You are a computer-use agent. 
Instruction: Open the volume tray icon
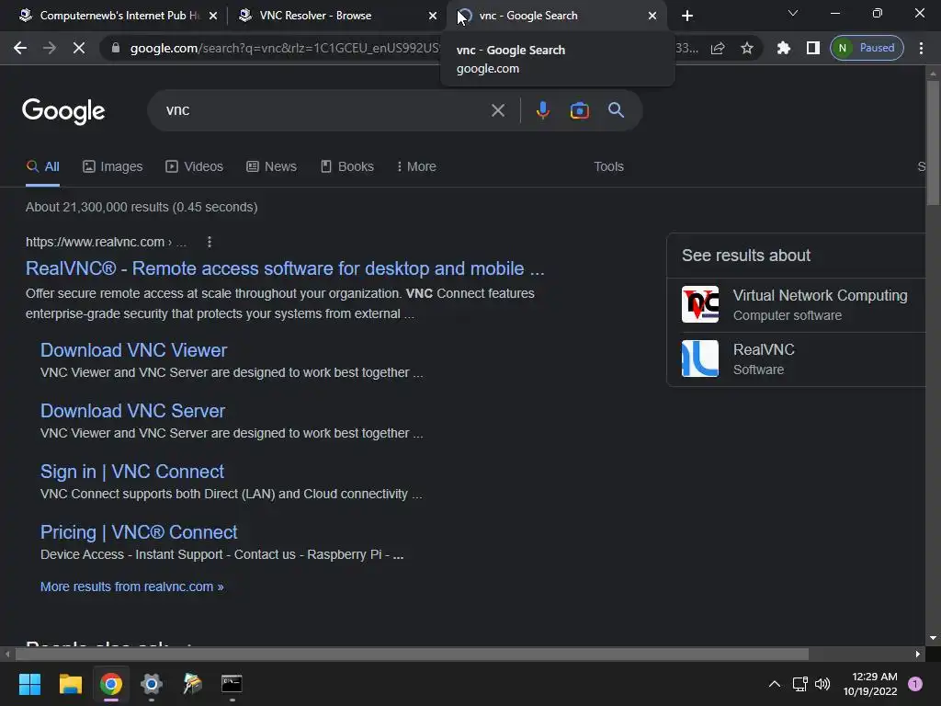pos(822,684)
